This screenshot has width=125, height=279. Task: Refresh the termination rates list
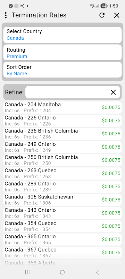[102, 15]
